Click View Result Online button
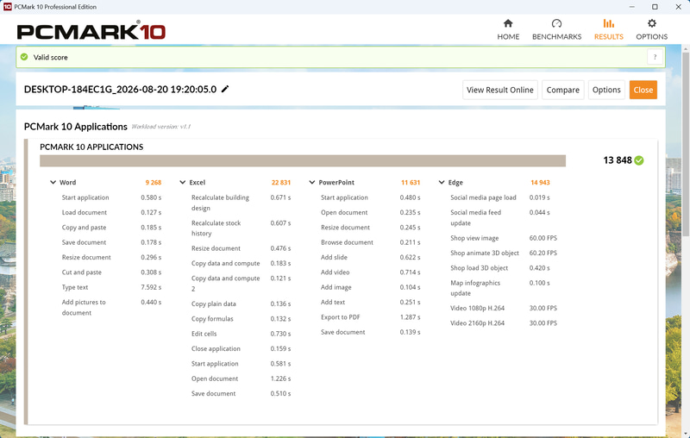 [500, 90]
